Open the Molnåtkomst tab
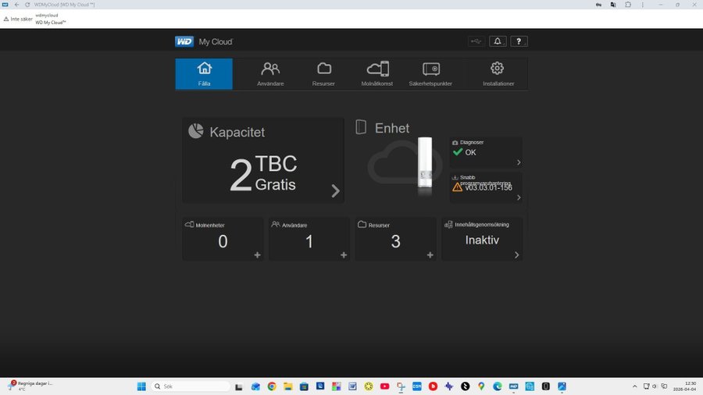The image size is (703, 395). tap(377, 74)
